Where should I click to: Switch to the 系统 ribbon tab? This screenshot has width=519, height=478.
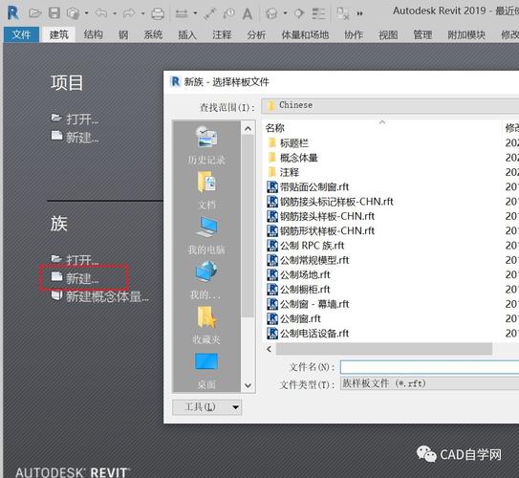(153, 34)
